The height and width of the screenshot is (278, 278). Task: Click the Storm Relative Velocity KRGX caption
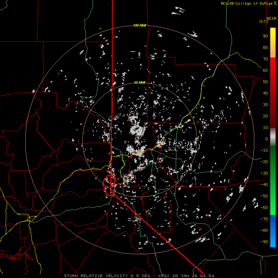[x=139, y=276]
